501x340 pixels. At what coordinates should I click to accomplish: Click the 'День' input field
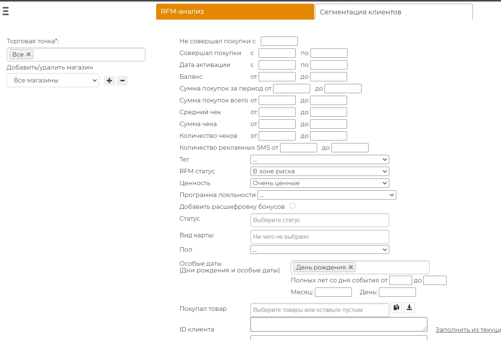point(397,292)
